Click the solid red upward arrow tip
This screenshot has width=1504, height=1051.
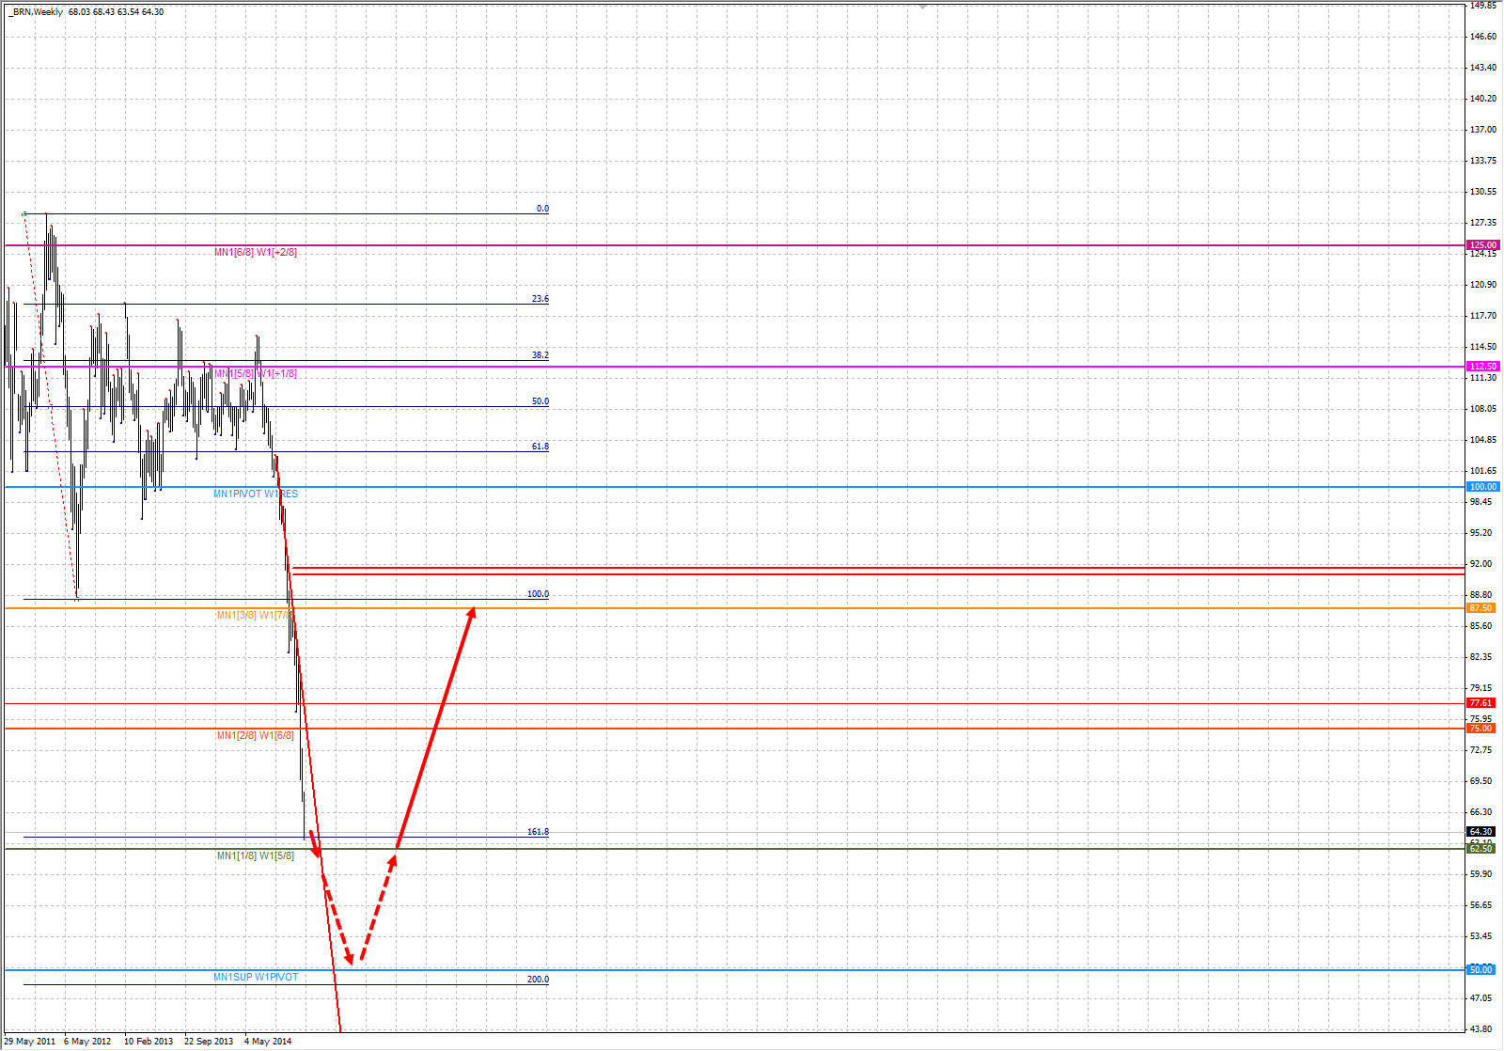pyautogui.click(x=473, y=610)
